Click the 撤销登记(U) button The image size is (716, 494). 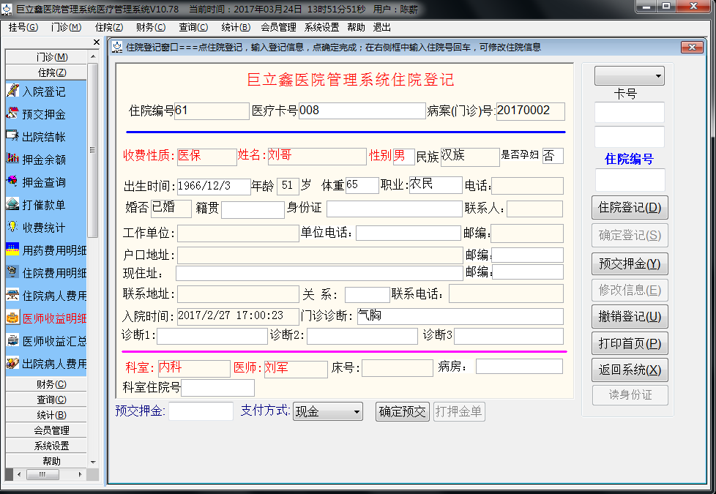[x=629, y=317]
